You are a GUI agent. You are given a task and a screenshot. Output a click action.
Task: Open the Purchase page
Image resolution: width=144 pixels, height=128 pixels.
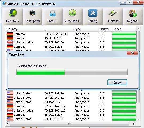pos(112,16)
